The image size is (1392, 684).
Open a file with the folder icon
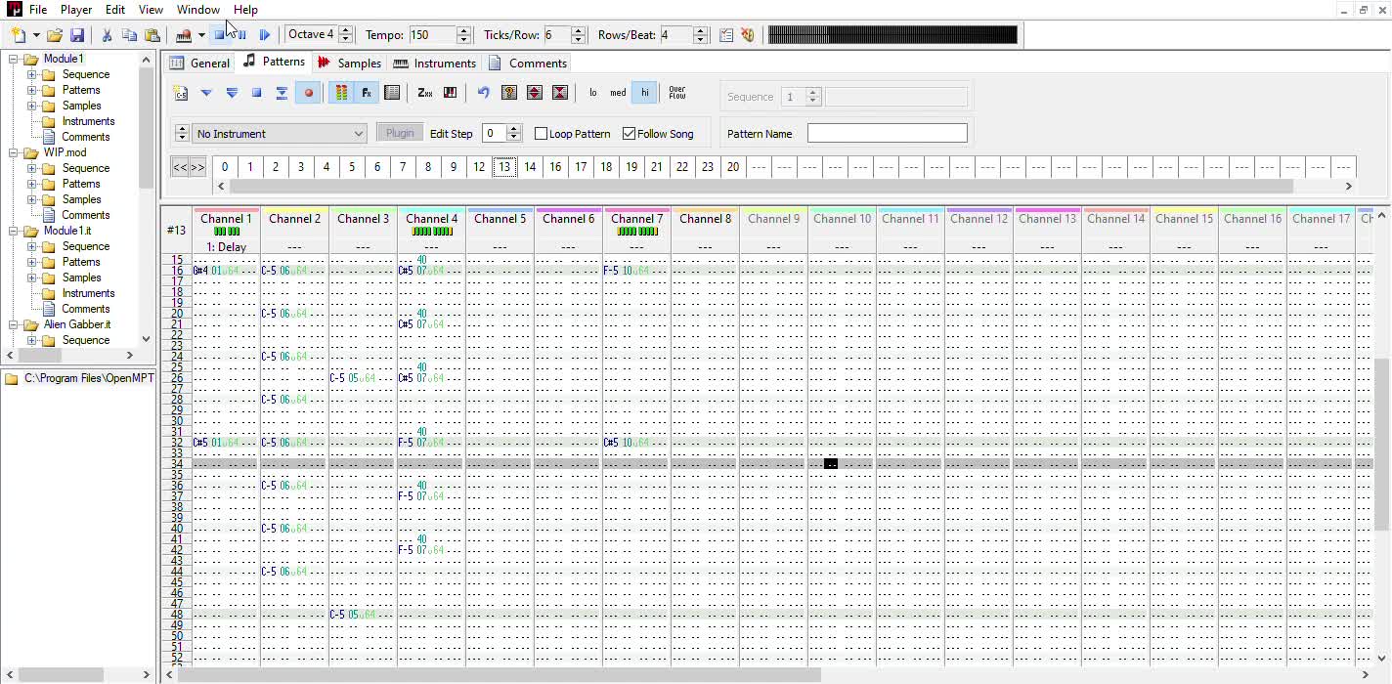(55, 35)
